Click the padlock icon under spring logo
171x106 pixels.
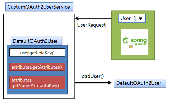(131, 45)
